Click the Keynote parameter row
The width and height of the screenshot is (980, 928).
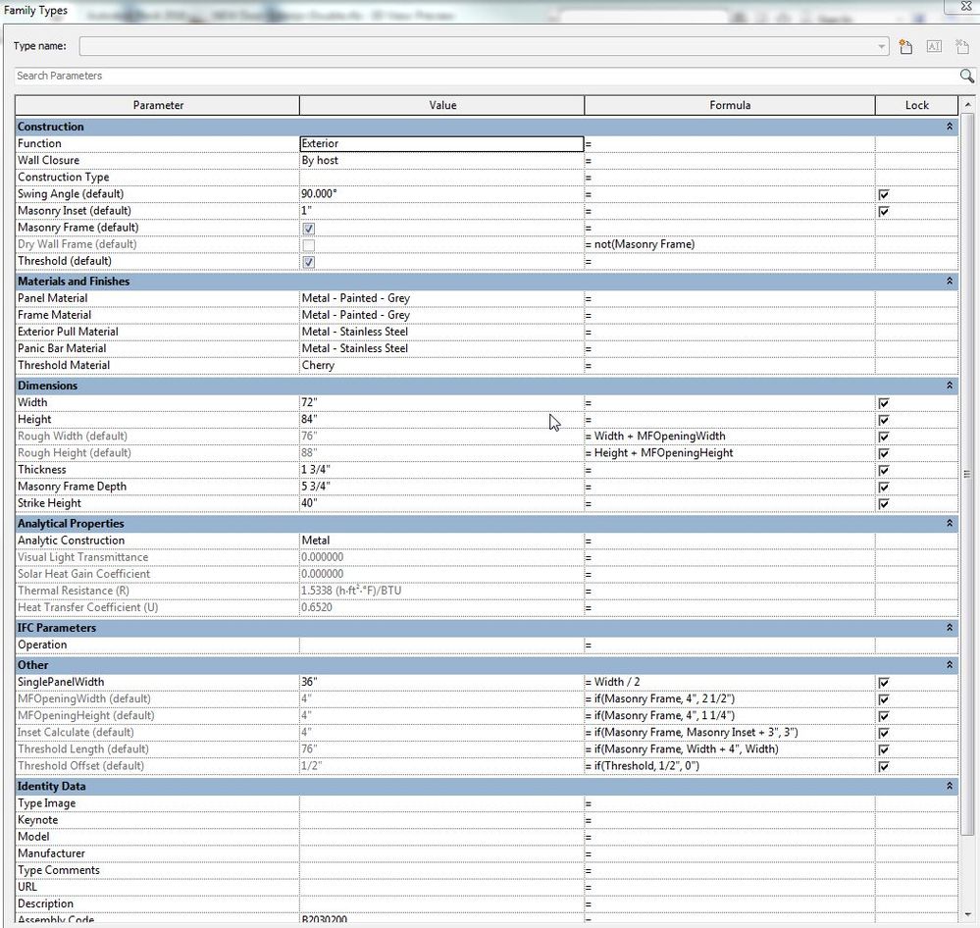[487, 820]
